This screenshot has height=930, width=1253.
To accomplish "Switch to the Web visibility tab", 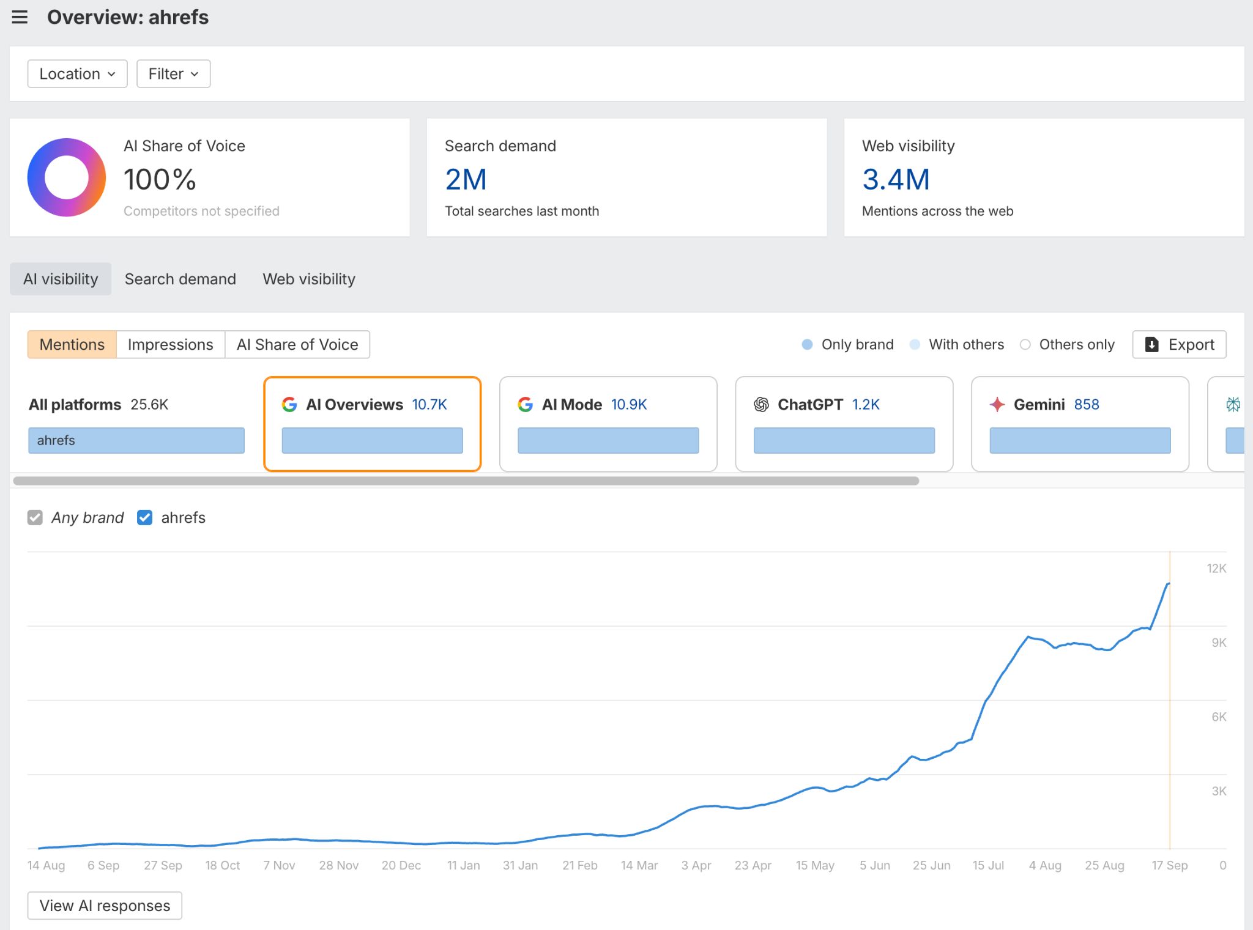I will (x=308, y=279).
